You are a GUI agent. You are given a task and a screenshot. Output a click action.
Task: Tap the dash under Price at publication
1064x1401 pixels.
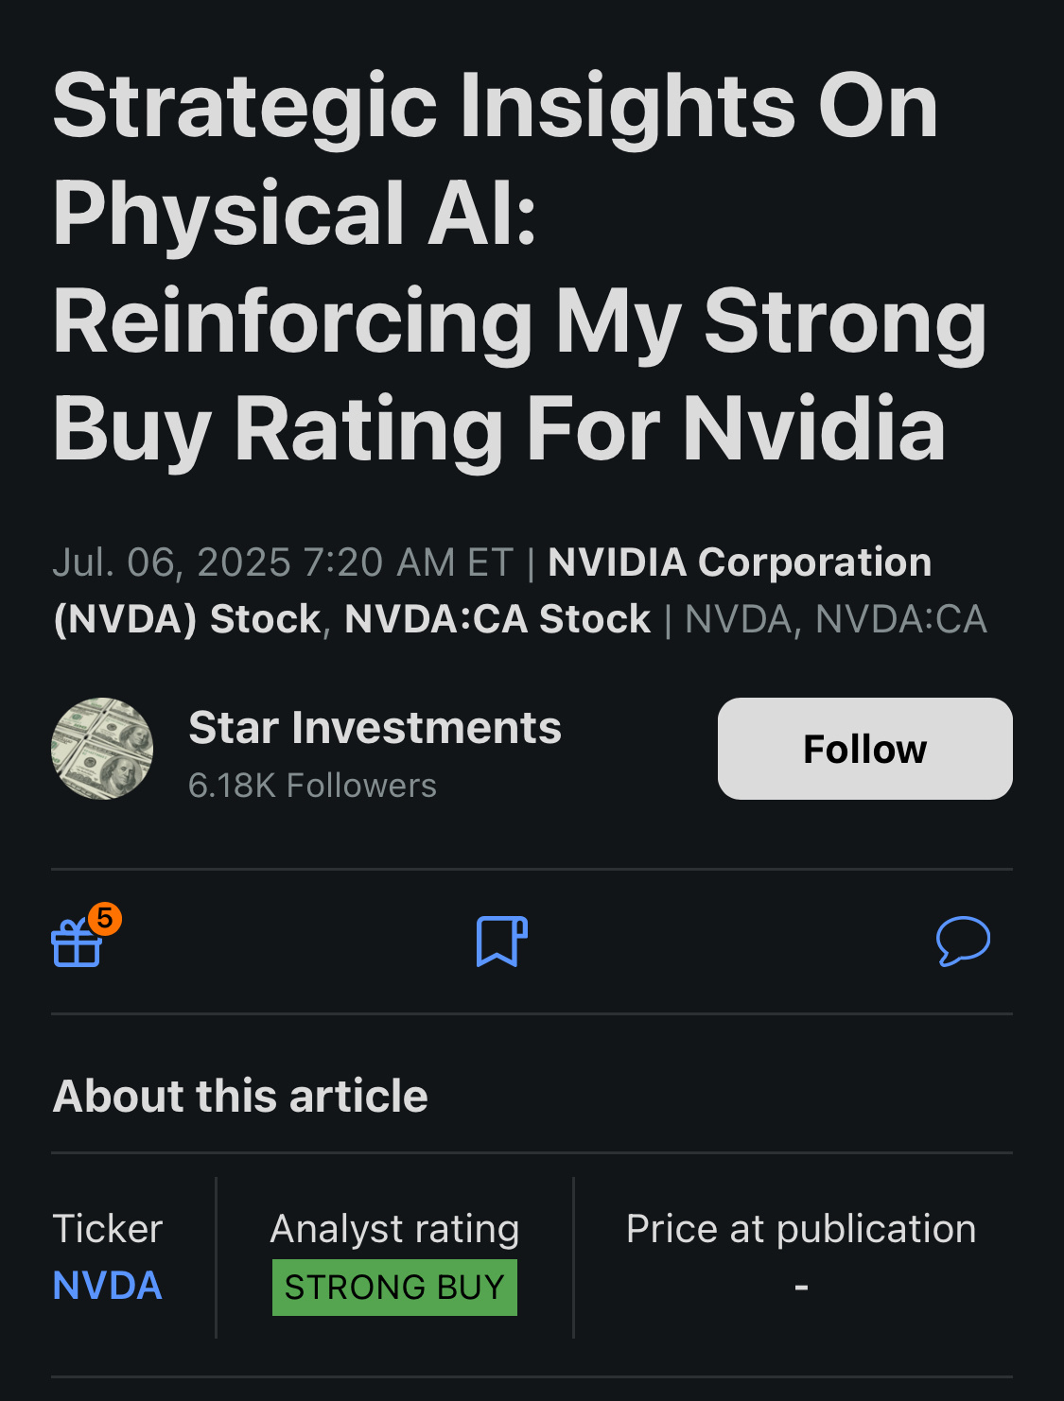point(801,1287)
